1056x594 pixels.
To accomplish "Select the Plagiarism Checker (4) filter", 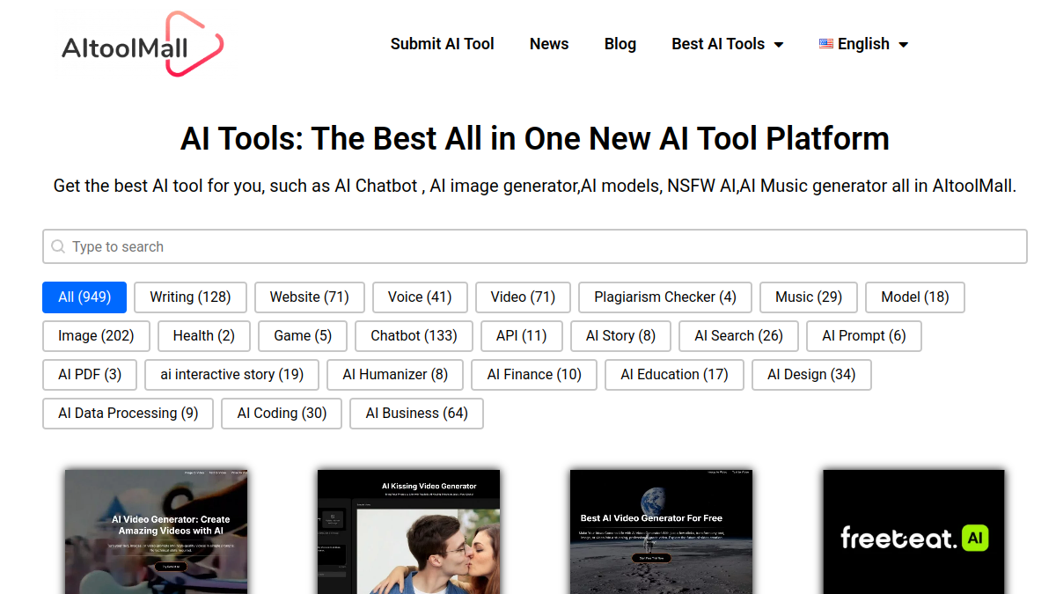I will [665, 297].
